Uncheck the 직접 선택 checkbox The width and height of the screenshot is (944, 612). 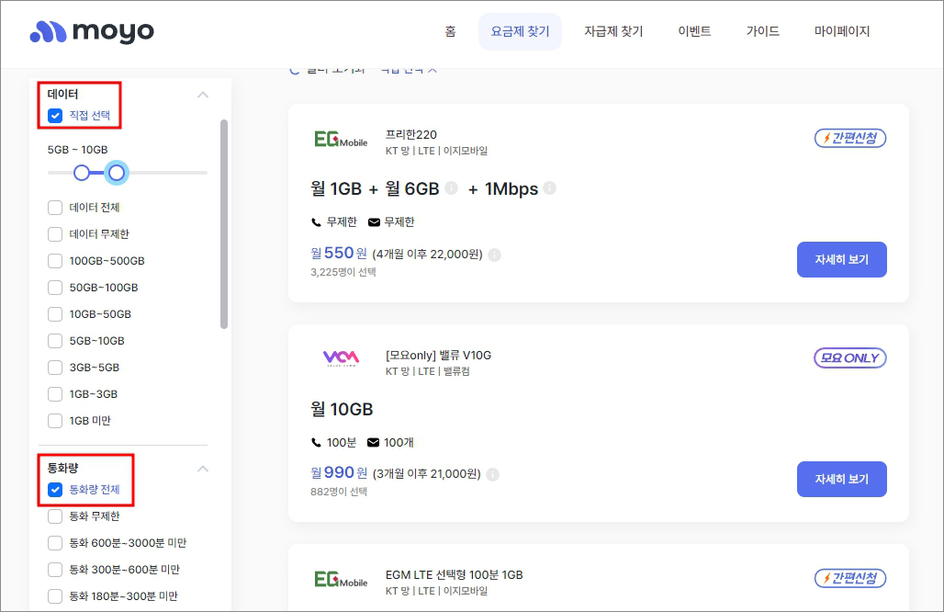[55, 116]
